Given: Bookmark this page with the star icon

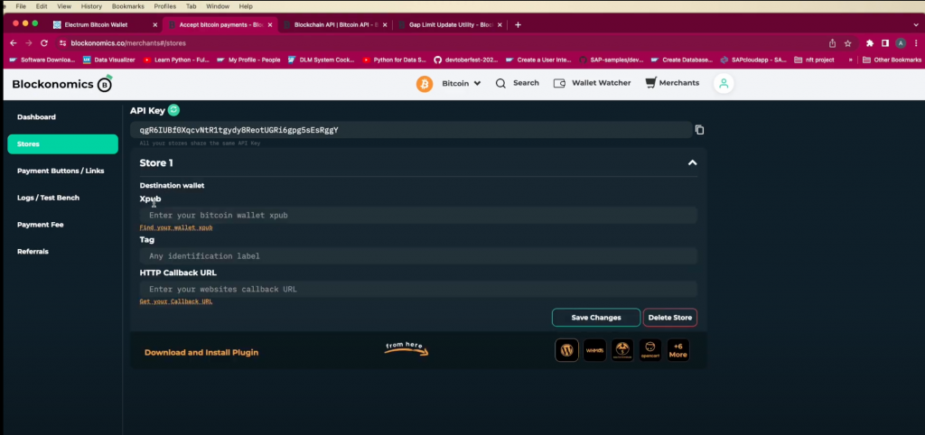Looking at the screenshot, I should point(847,43).
